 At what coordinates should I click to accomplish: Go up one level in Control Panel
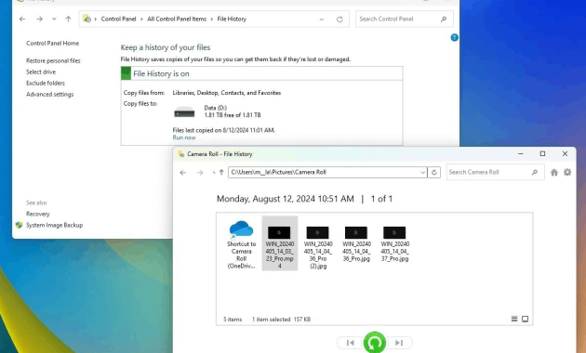click(68, 19)
